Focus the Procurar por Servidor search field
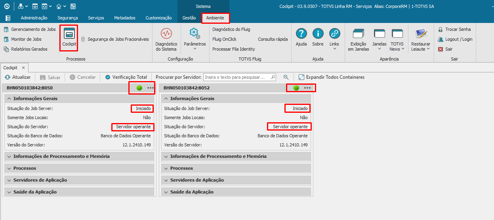The width and height of the screenshot is (494, 220). (x=240, y=77)
